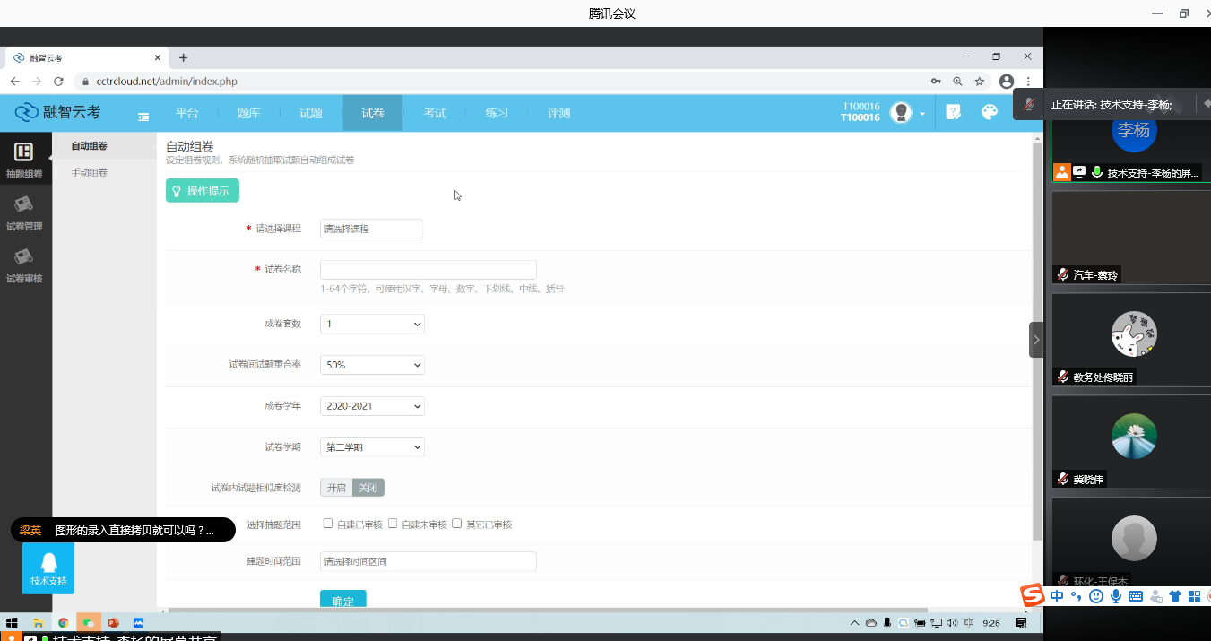Click the 确定 submit button

click(x=343, y=600)
